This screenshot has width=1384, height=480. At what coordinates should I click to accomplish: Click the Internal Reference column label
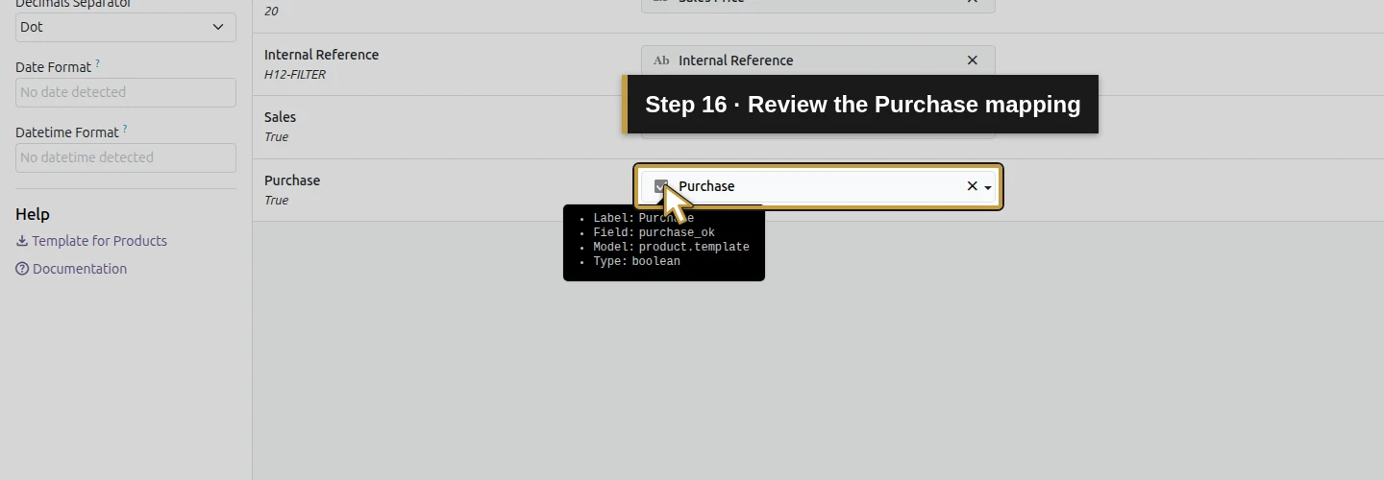[x=322, y=55]
